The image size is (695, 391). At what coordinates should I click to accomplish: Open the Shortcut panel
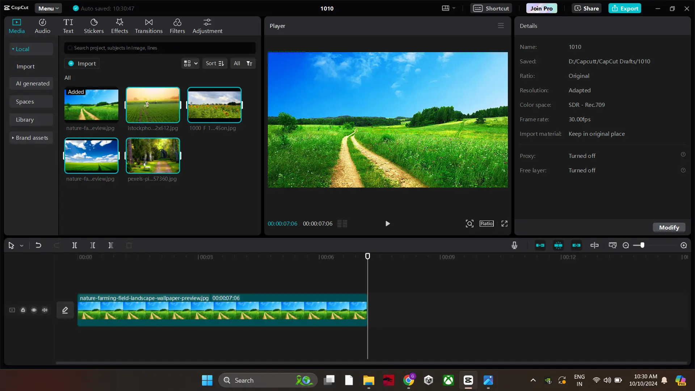click(491, 8)
